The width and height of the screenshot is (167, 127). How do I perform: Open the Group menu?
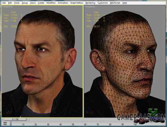(25, 3)
